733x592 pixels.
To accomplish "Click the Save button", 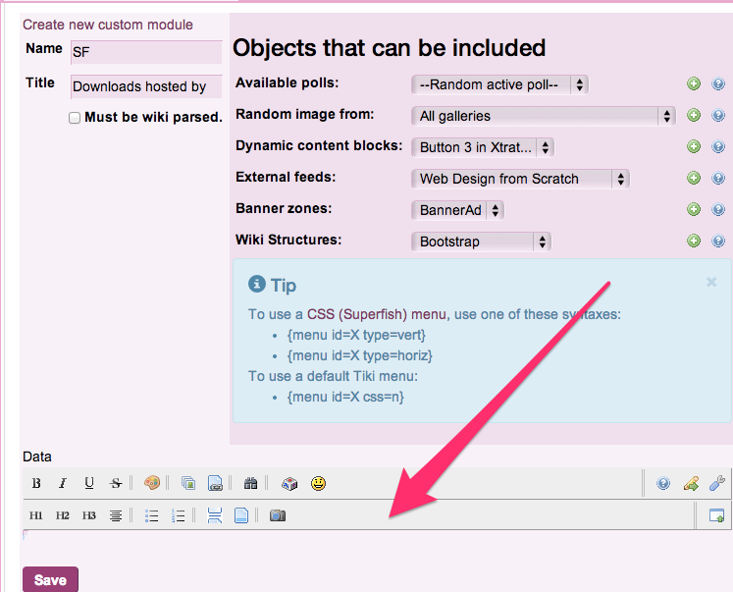I will click(50, 579).
